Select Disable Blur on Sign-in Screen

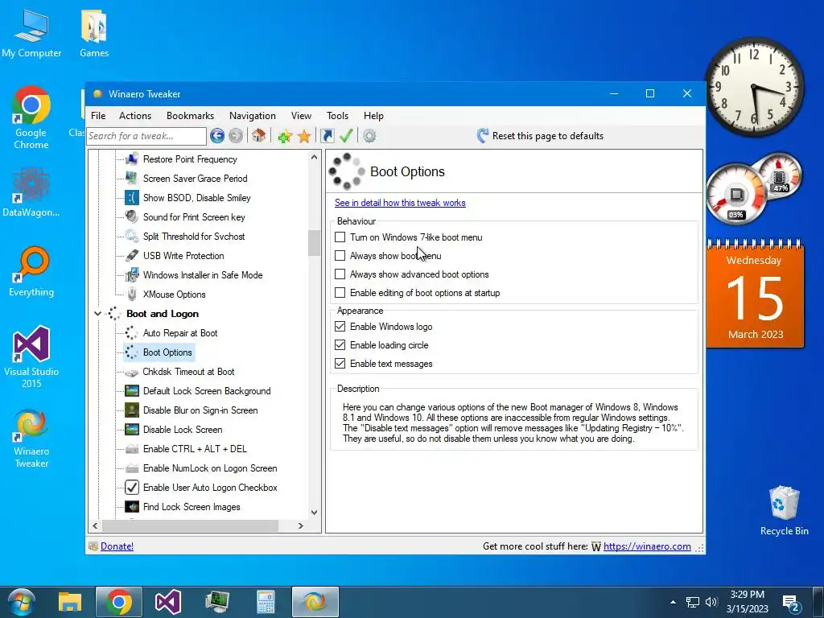pyautogui.click(x=200, y=410)
